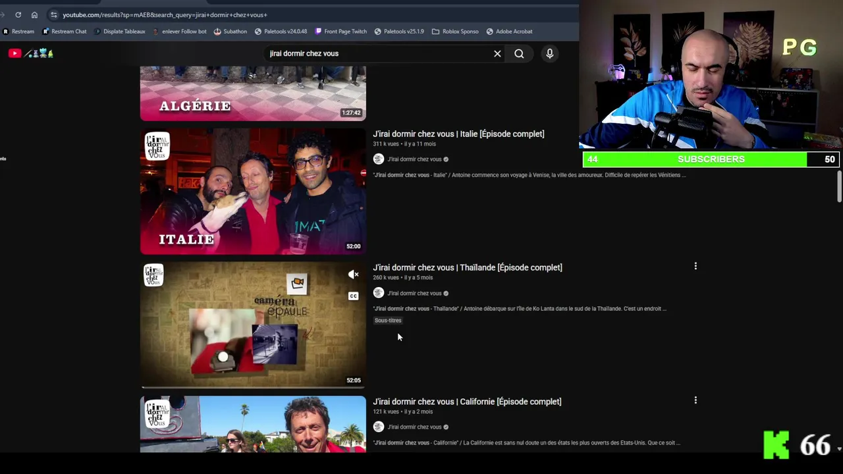This screenshot has height=474, width=843.
Task: Open Subathon bookmark
Action: 231,31
